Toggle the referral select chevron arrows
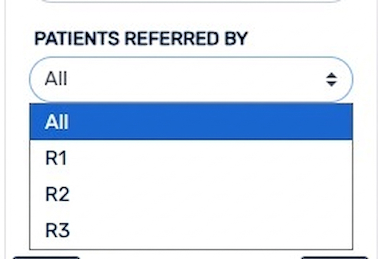The image size is (378, 259). 331,79
